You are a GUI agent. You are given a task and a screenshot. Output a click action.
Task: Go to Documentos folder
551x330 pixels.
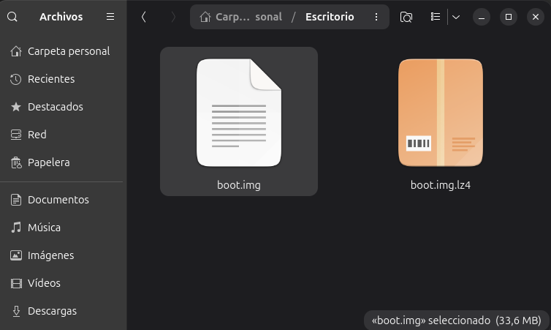tap(58, 200)
